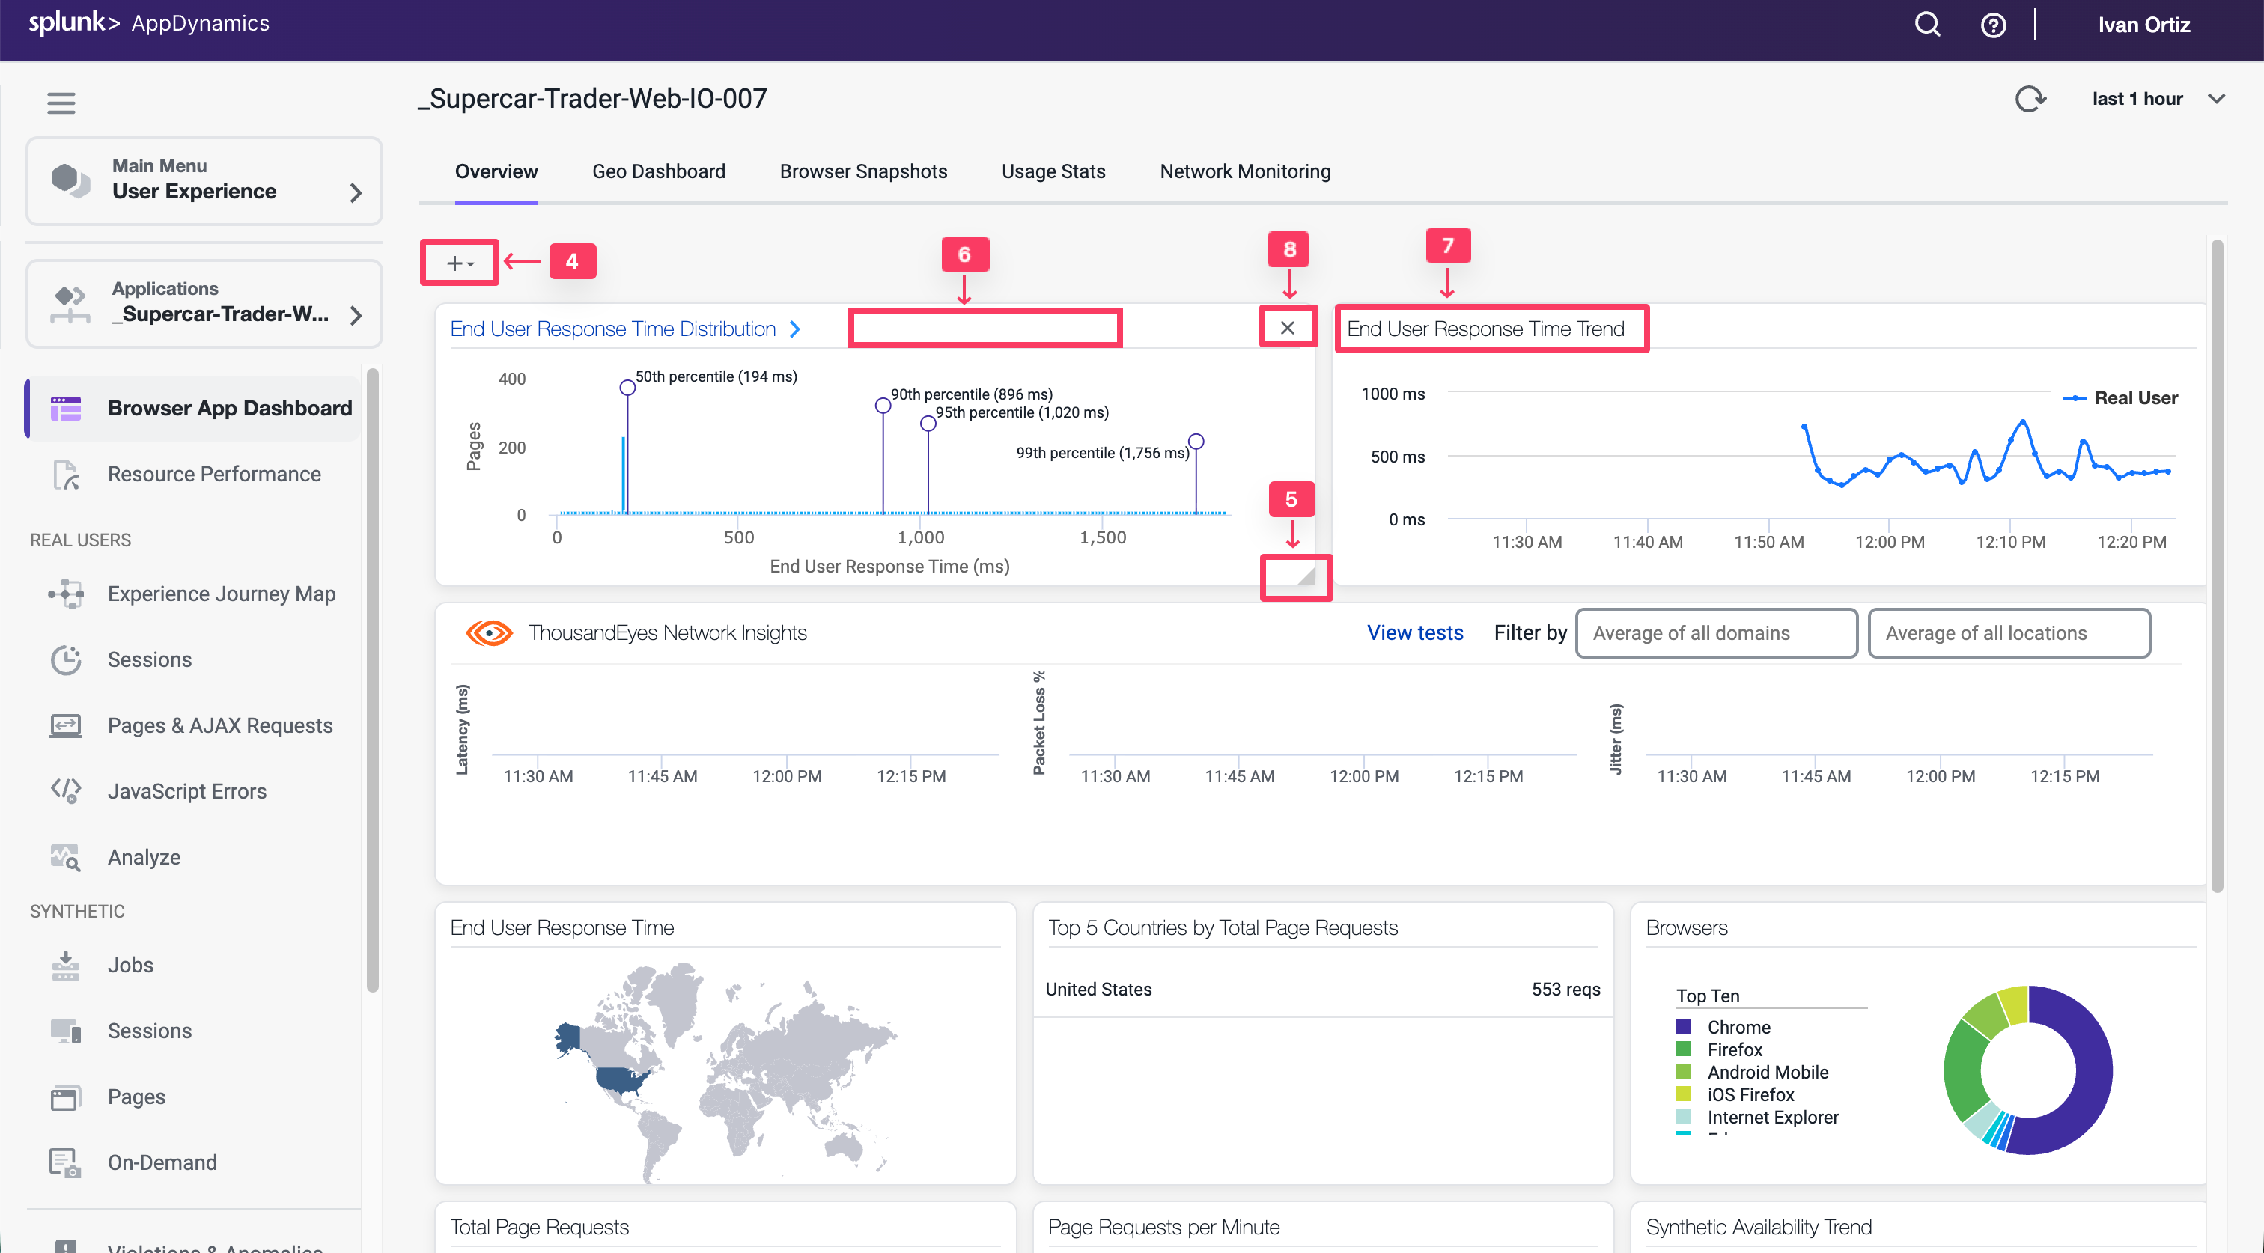Switch to the Geo Dashboard tab
This screenshot has width=2264, height=1253.
pyautogui.click(x=658, y=171)
